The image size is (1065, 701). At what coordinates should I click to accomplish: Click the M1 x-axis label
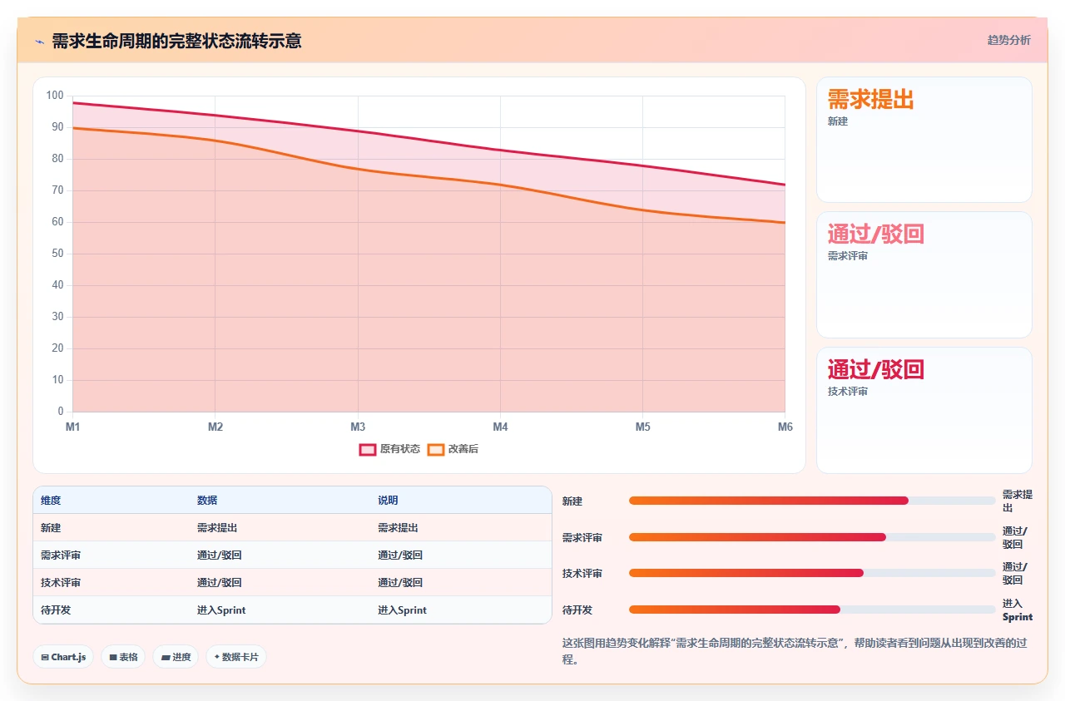(72, 427)
